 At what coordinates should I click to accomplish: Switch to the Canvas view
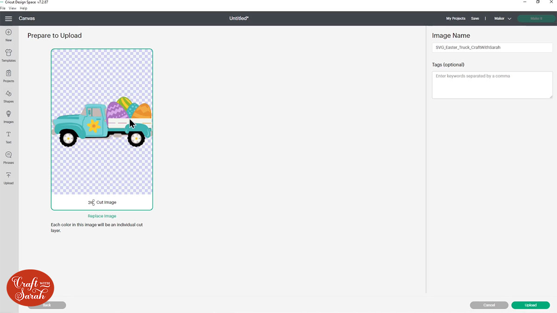[x=26, y=19]
